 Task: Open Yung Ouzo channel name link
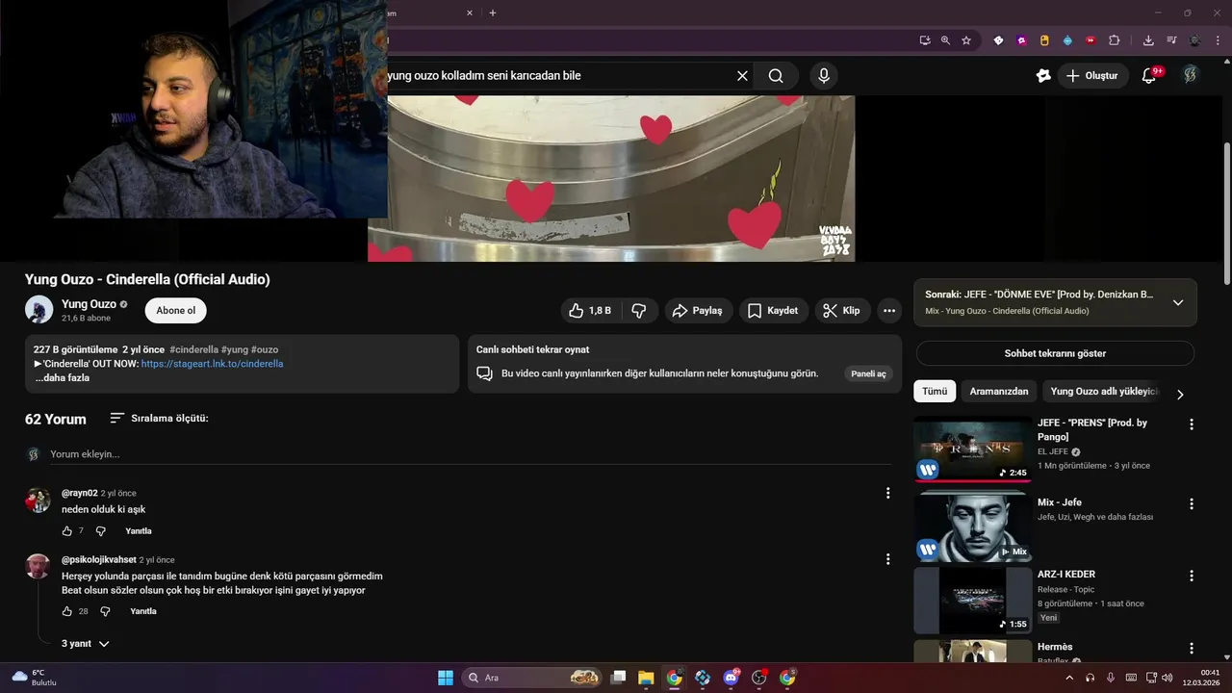89,304
